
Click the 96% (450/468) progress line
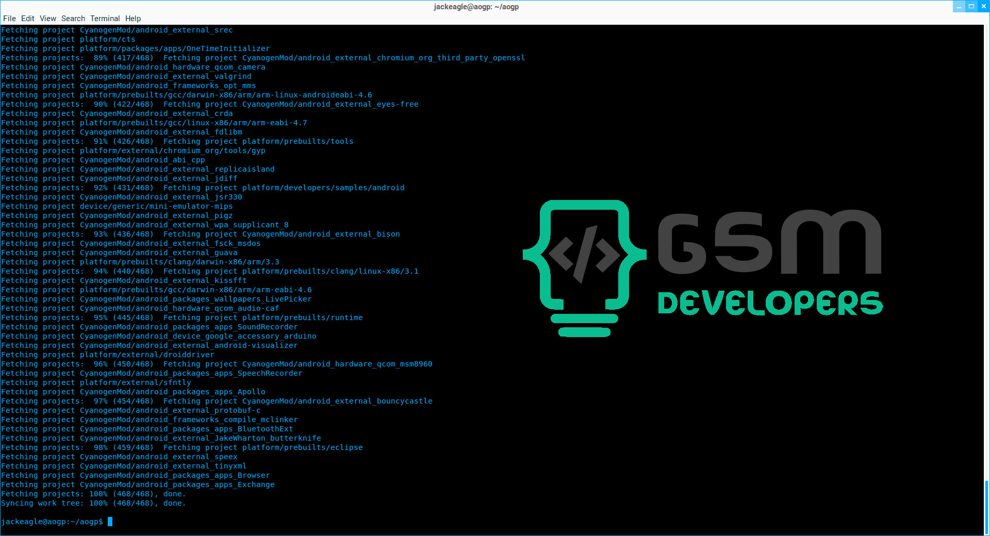click(x=217, y=364)
